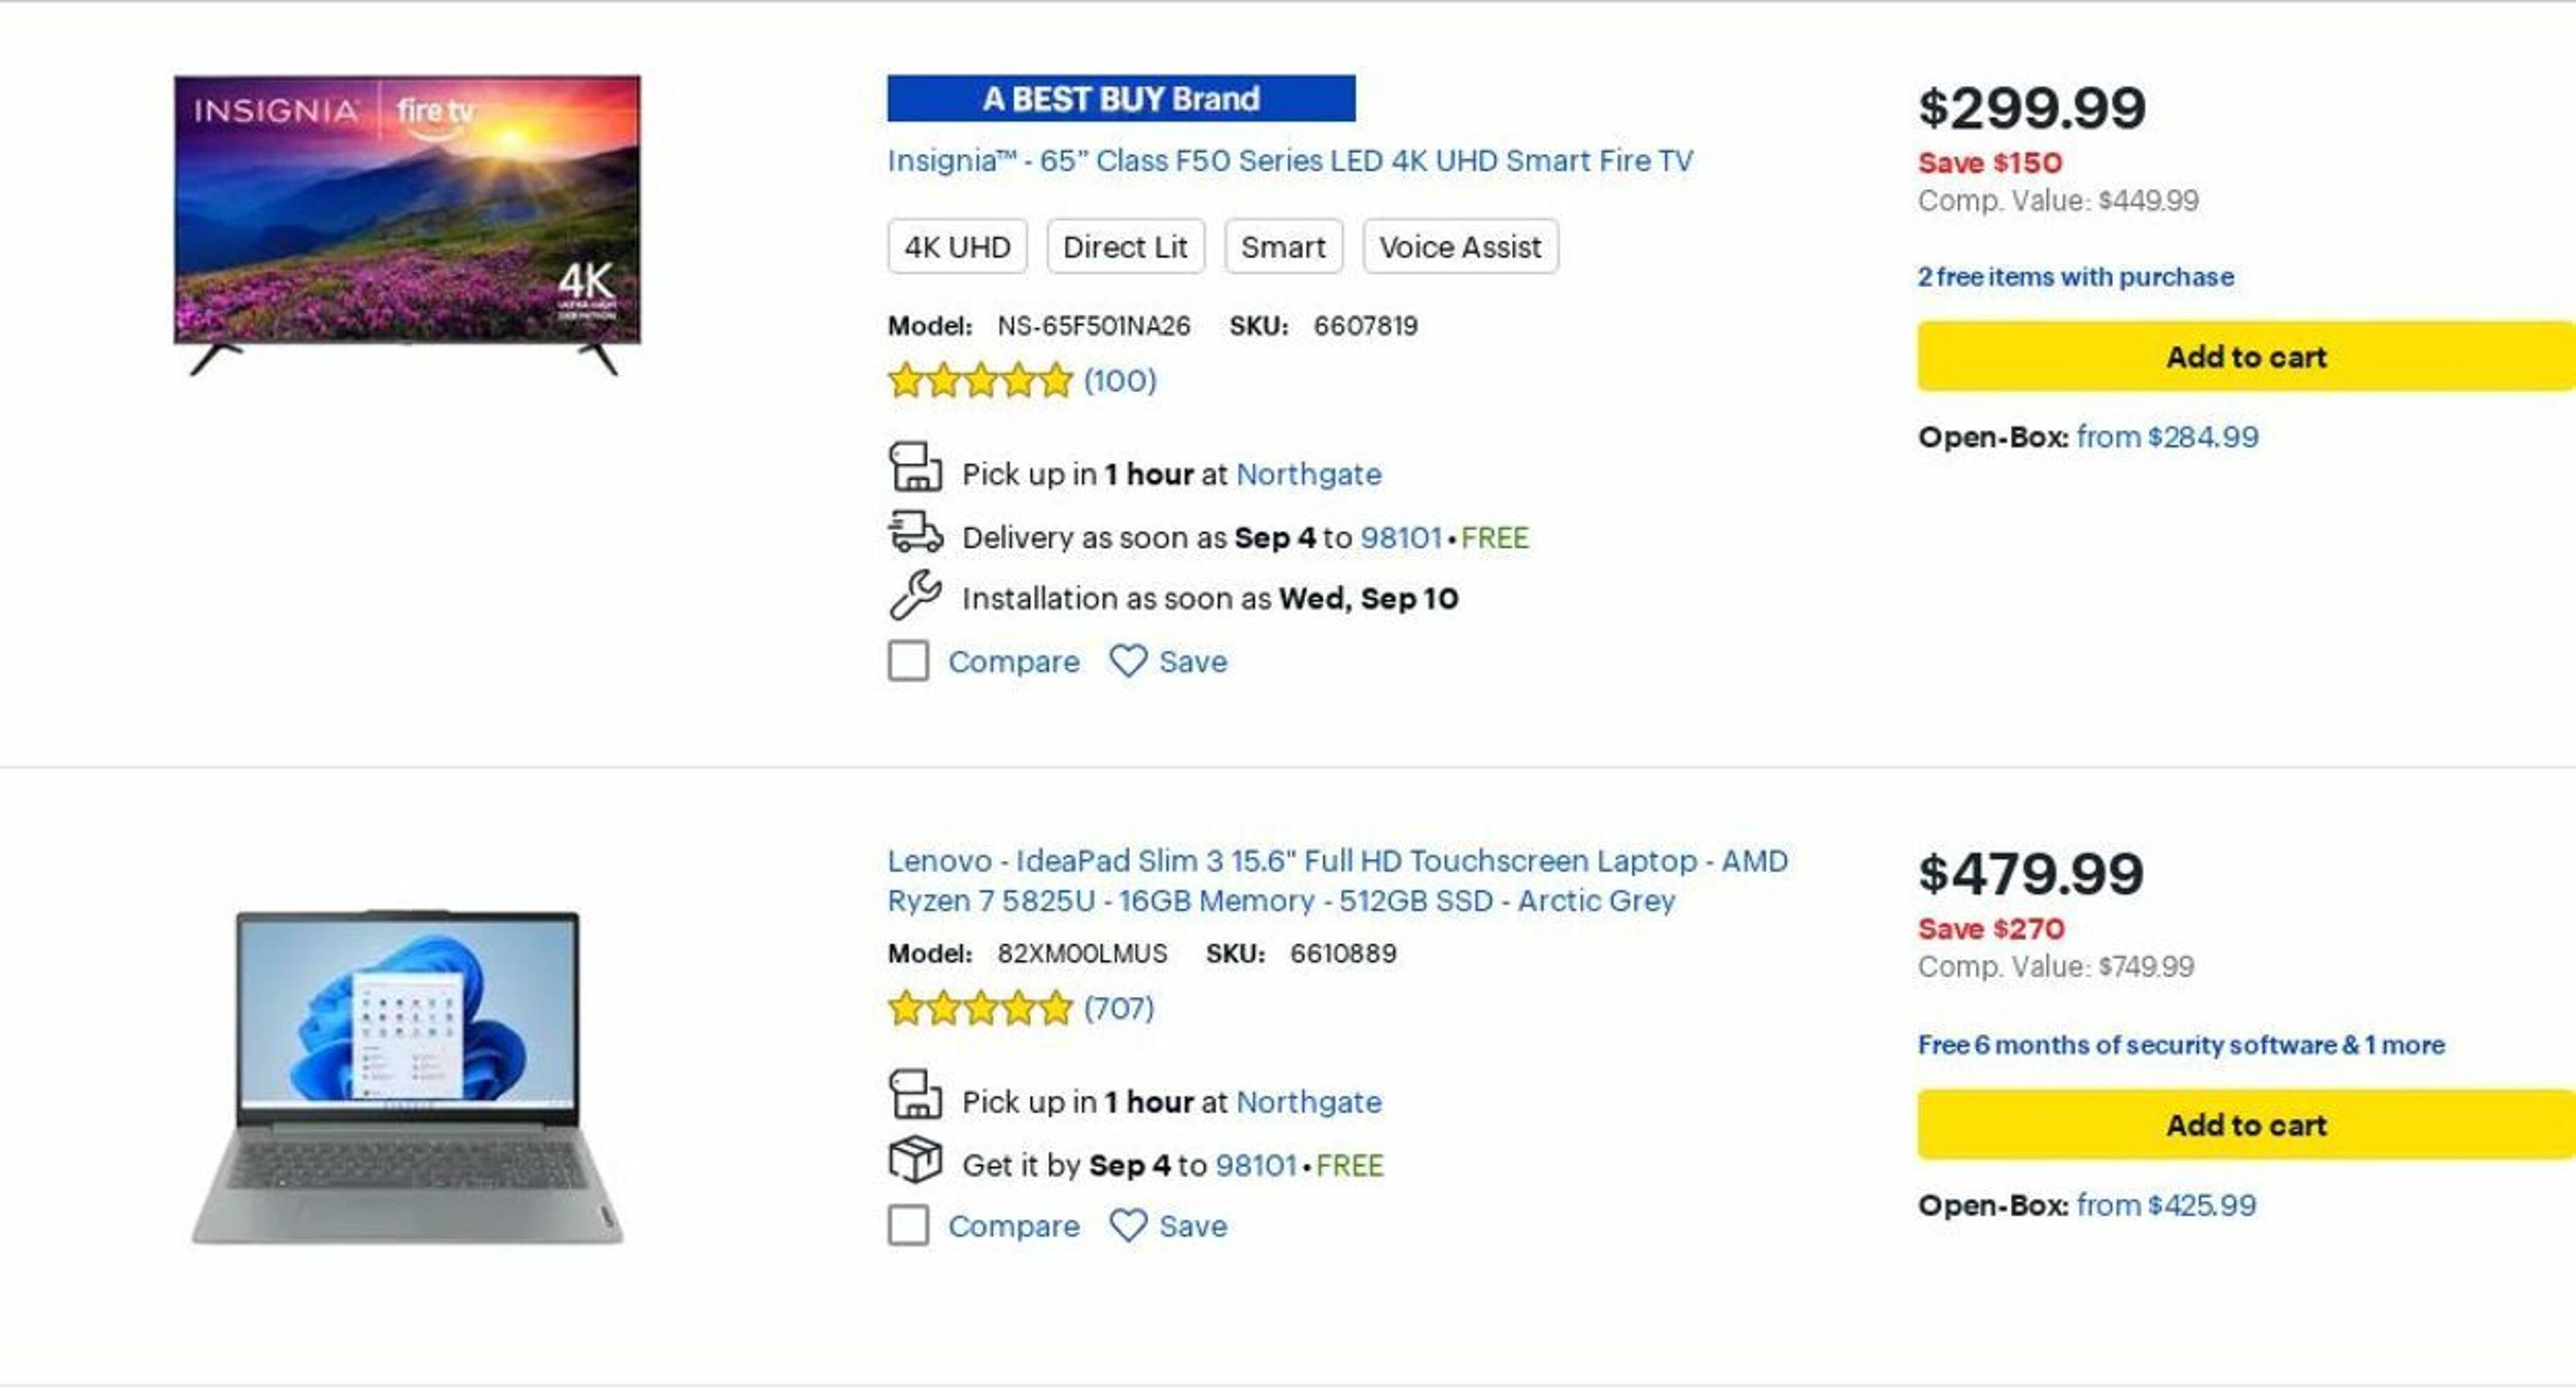The height and width of the screenshot is (1389, 2576).
Task: Click the store pickup icon for Lenovo laptop
Action: pyautogui.click(x=915, y=1095)
